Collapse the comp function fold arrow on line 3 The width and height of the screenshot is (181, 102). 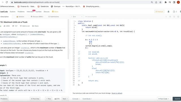point(76,25)
